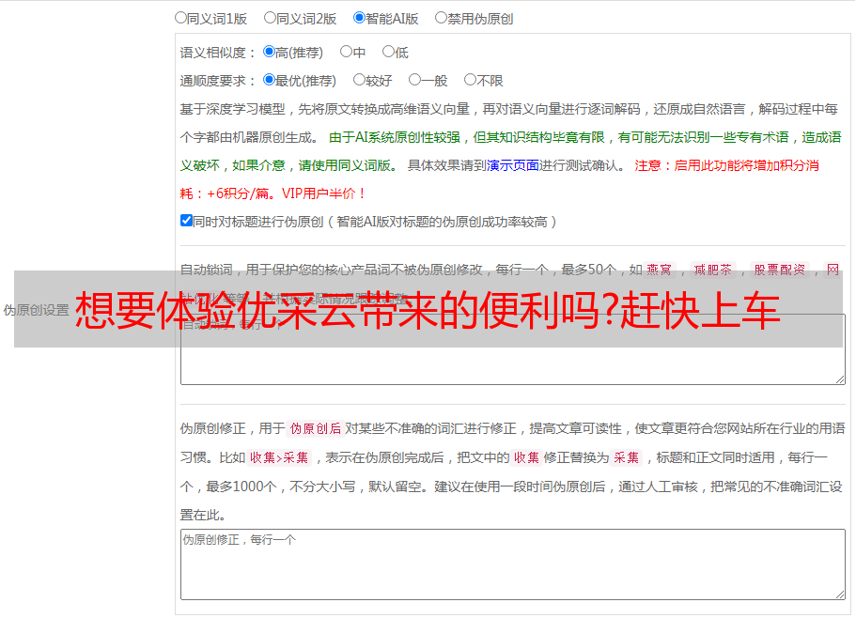
Task: Grab resize handle of 伪原创修正 textarea
Action: coord(840,595)
